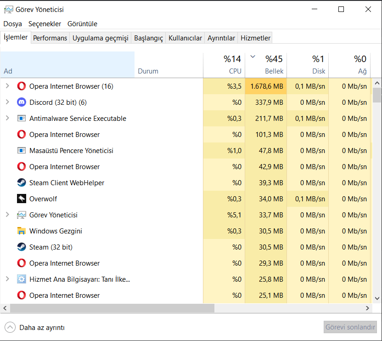
Task: Click the Antimalware Service Executable icon
Action: pos(22,118)
